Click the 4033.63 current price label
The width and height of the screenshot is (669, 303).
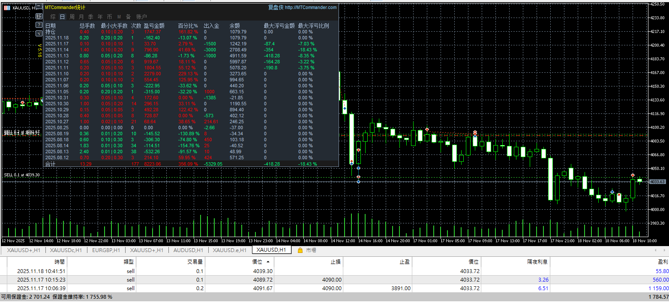tap(657, 182)
